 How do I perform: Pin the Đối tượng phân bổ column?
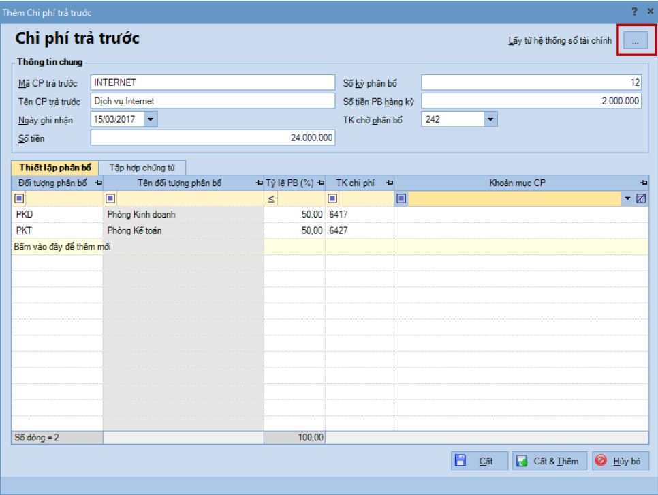coord(99,183)
